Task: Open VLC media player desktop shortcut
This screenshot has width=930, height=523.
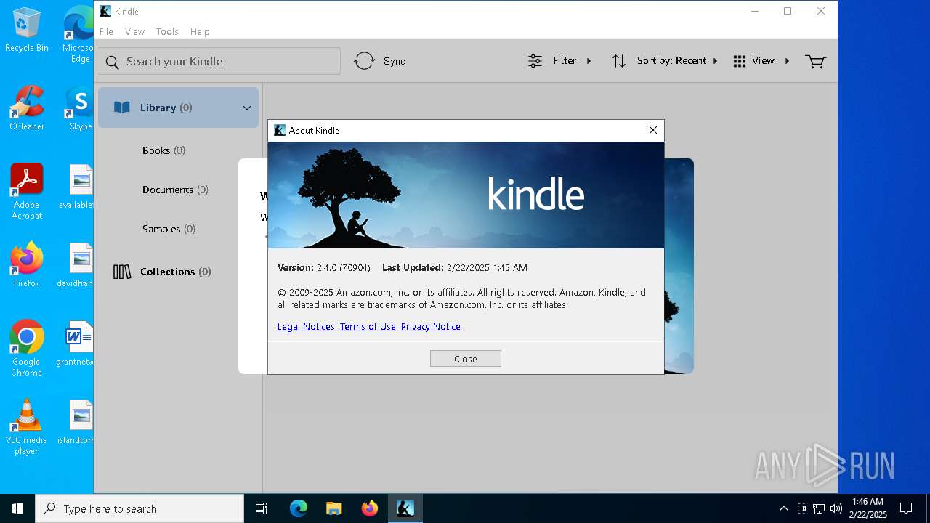Action: (26, 427)
